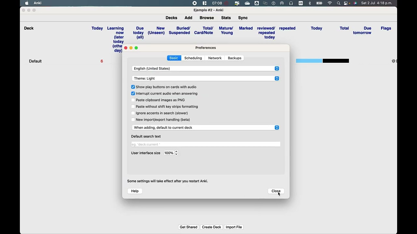Click the screen mirroring icon in menu bar
This screenshot has width=417, height=234.
tap(265, 3)
